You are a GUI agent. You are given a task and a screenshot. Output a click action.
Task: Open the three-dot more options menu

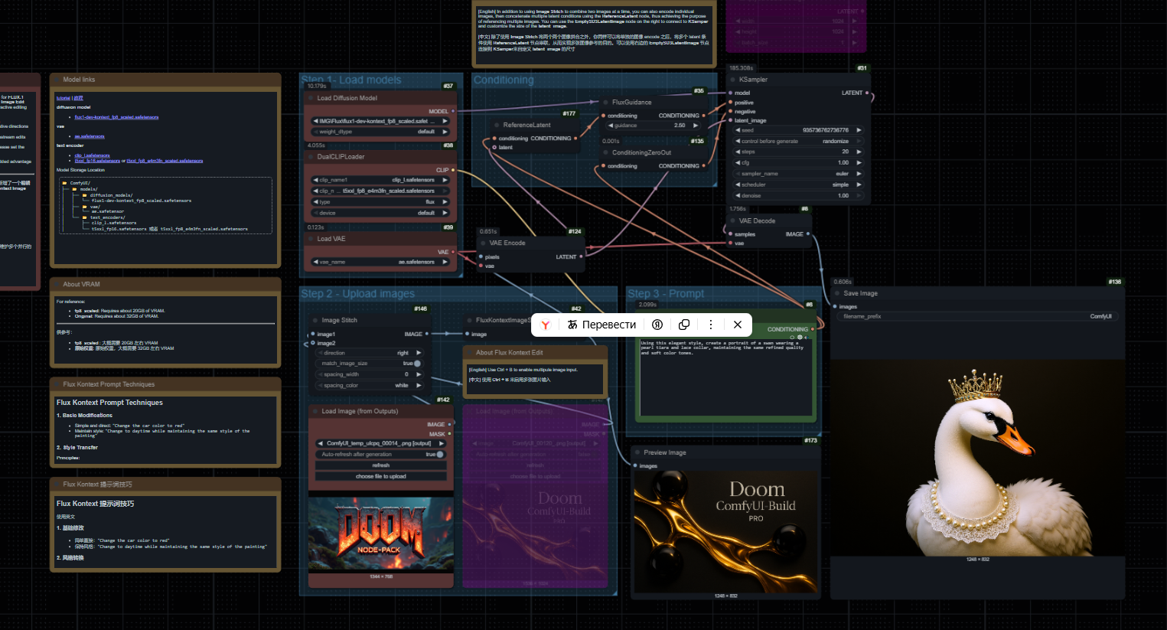711,325
